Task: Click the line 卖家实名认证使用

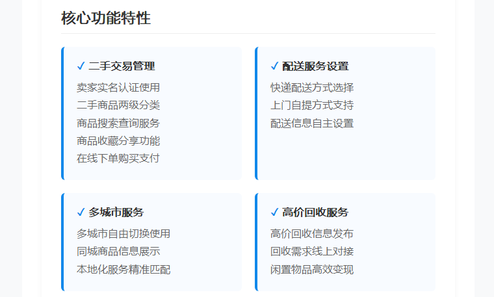Action: [118, 87]
